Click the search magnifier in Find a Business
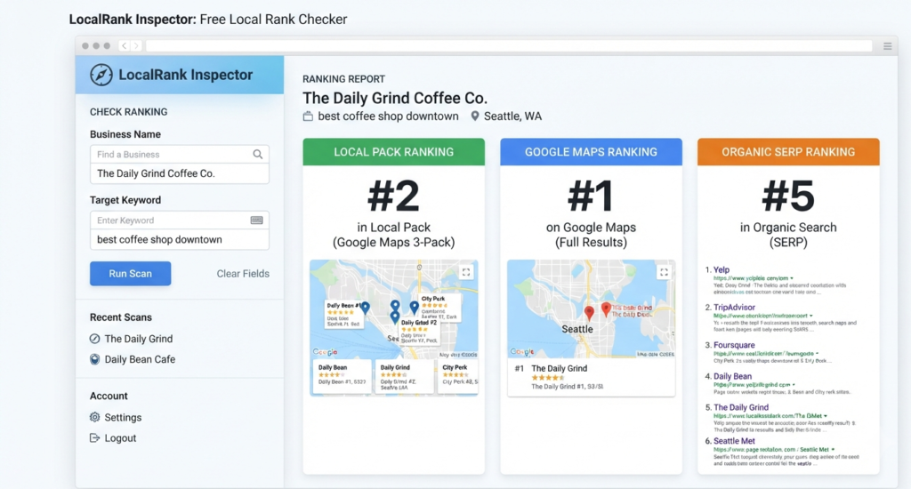 coord(257,155)
